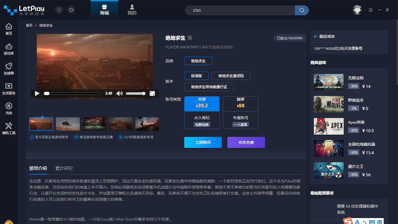Image resolution: width=398 pixels, height=224 pixels.
Task: Switch to 累计评价 reviews tab
Action: click(x=64, y=168)
